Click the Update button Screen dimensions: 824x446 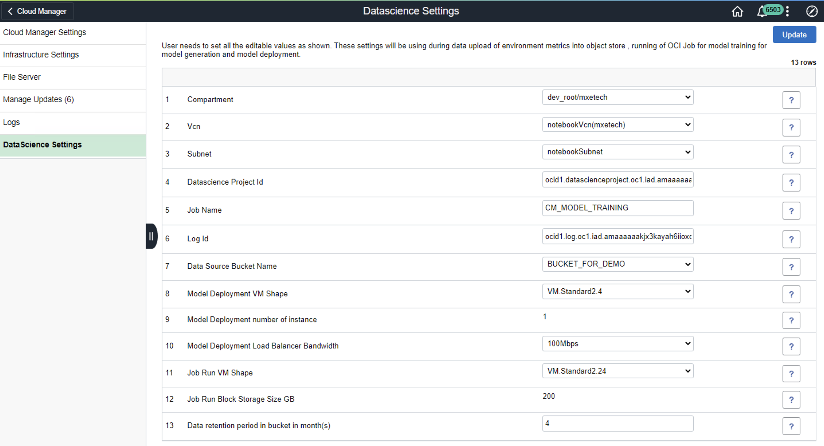794,35
